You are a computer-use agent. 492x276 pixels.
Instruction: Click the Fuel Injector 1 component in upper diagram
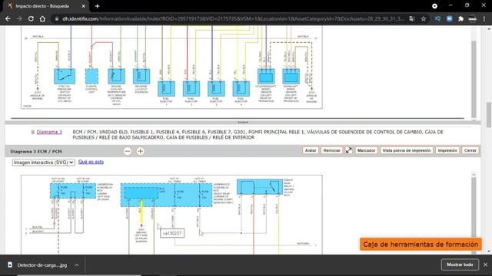point(166,89)
